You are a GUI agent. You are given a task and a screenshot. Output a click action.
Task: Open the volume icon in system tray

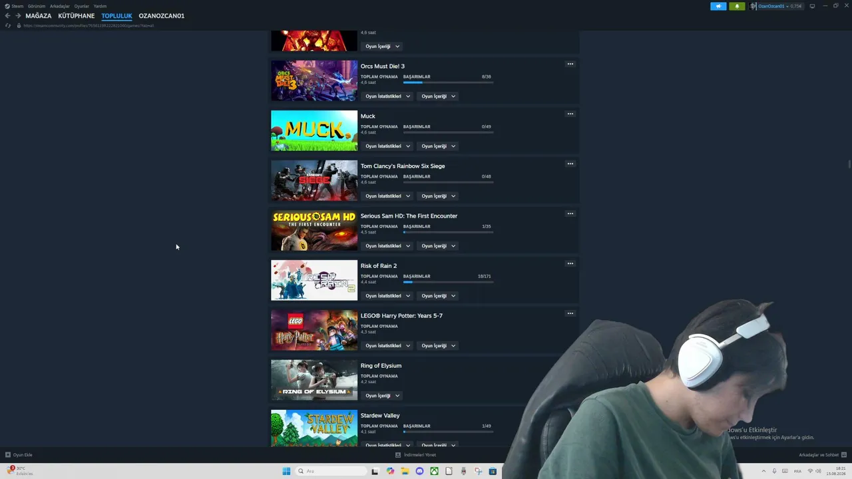coord(818,471)
